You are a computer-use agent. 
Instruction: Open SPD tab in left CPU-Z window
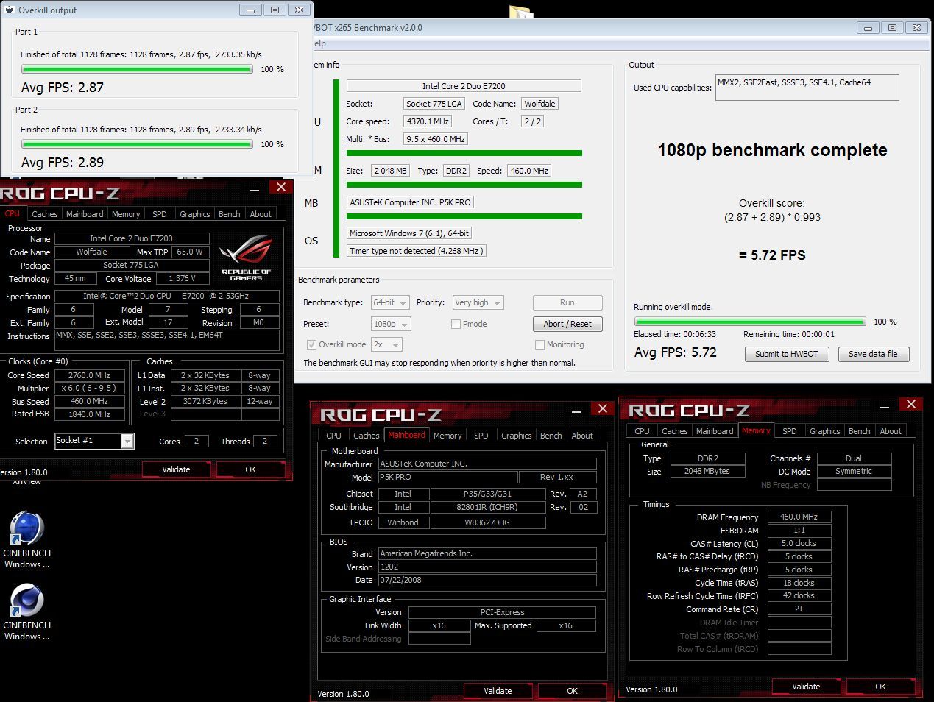point(160,214)
